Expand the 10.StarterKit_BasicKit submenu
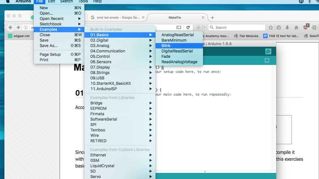Screen dimensions: 319x179 [x=120, y=83]
